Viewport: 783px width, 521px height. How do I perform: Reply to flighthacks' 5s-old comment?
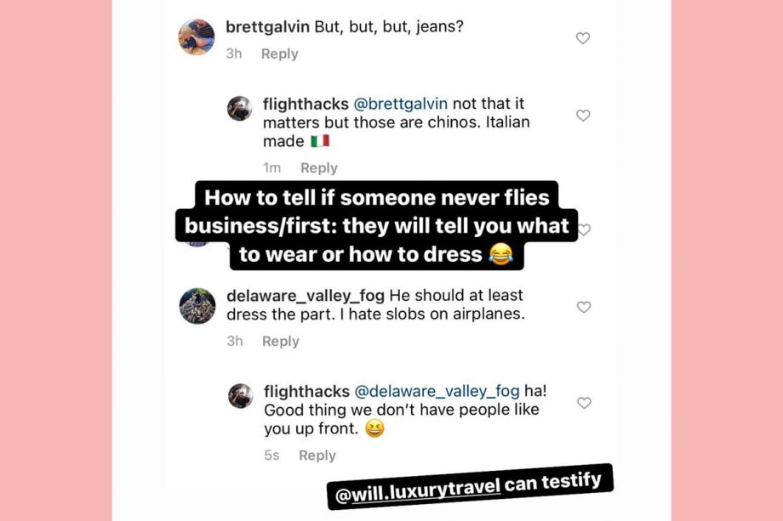317,456
